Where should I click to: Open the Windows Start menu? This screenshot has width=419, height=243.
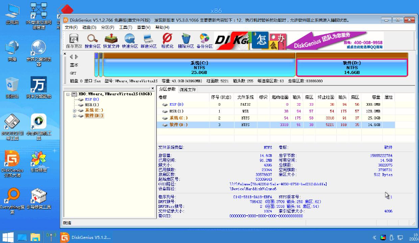click(8, 237)
